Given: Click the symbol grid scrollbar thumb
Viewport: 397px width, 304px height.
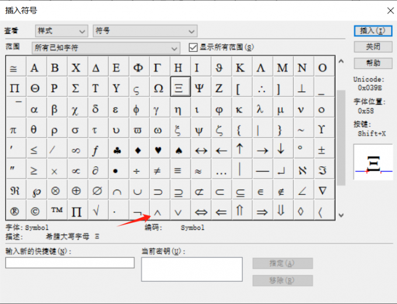Looking at the screenshot, I should tap(342, 138).
